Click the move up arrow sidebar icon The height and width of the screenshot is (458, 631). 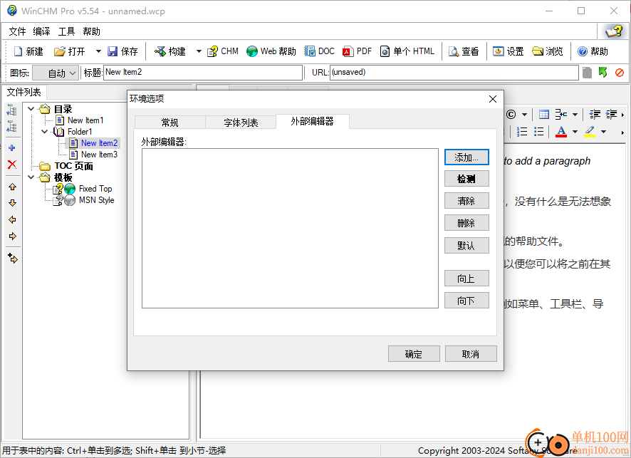(x=13, y=187)
